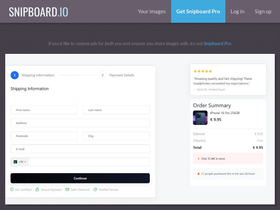Click "Your images" in the navigation bar

tap(152, 11)
